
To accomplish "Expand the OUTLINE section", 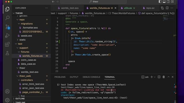I will click(20, 98).
